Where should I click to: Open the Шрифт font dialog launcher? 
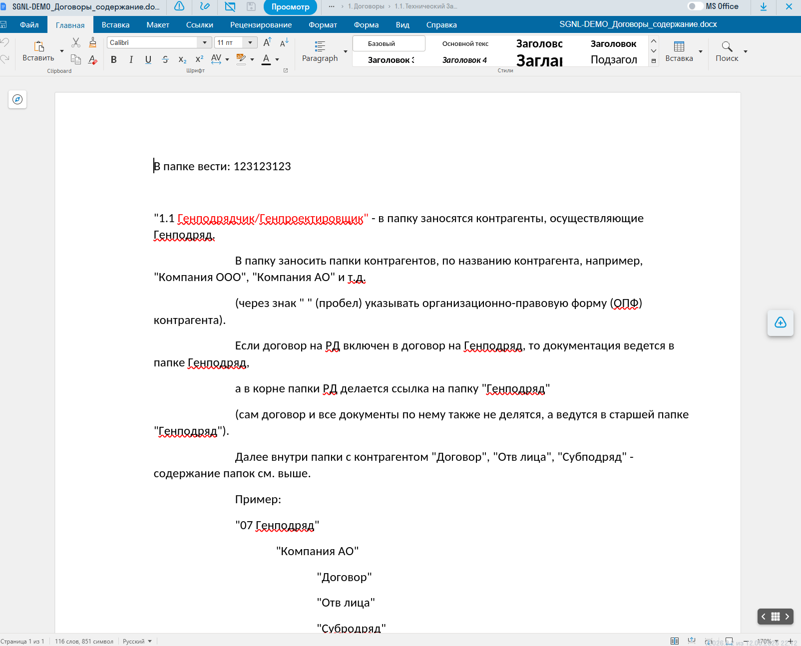pyautogui.click(x=286, y=70)
